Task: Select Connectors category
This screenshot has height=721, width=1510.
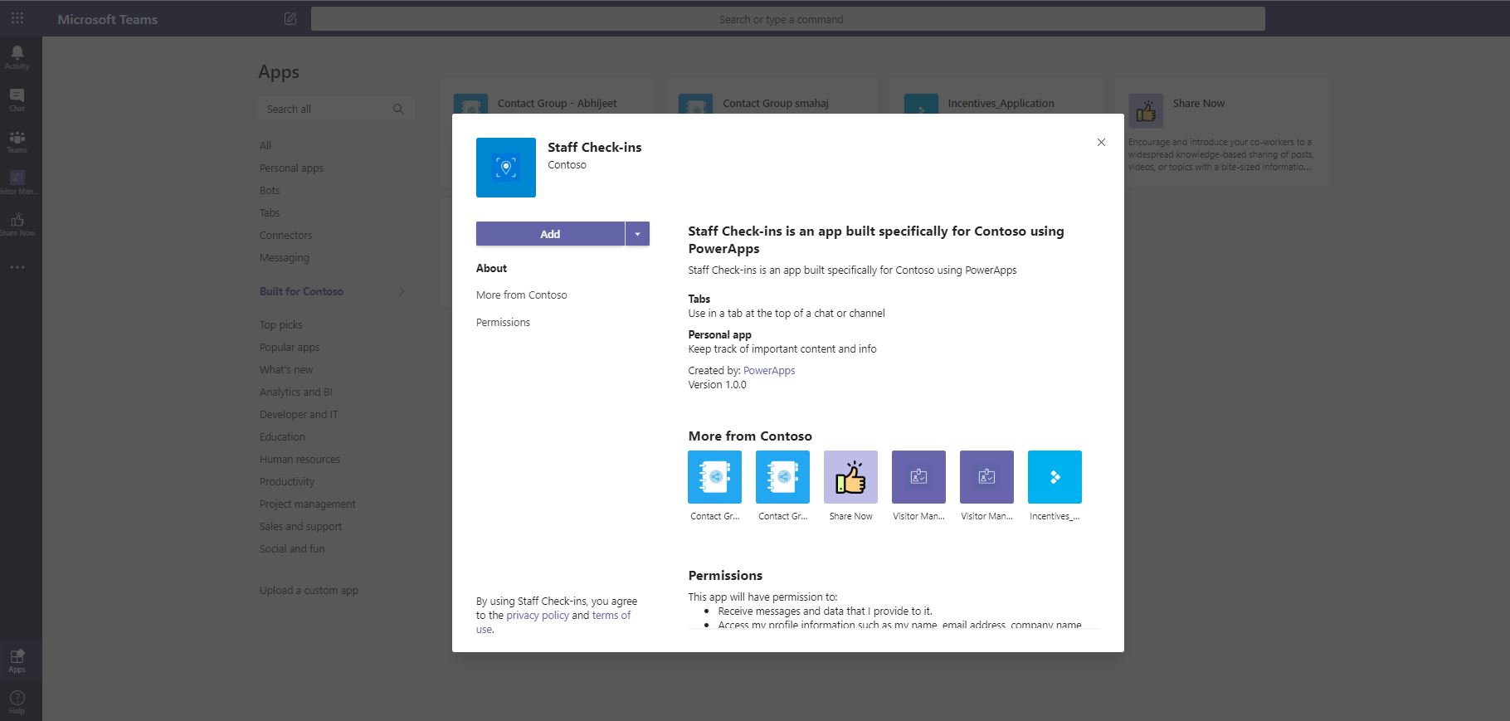Action: (285, 235)
